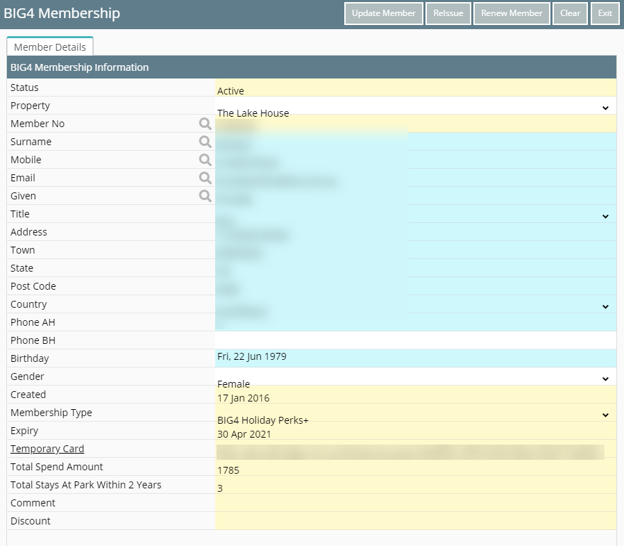Click the Surname search magnifier icon
The height and width of the screenshot is (546, 624).
[205, 142]
